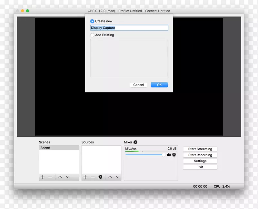Select the Create new radio button
The width and height of the screenshot is (258, 209).
coord(92,21)
